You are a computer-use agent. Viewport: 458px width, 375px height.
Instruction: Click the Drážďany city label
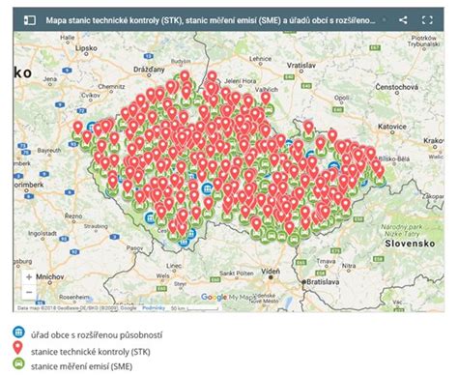[149, 70]
